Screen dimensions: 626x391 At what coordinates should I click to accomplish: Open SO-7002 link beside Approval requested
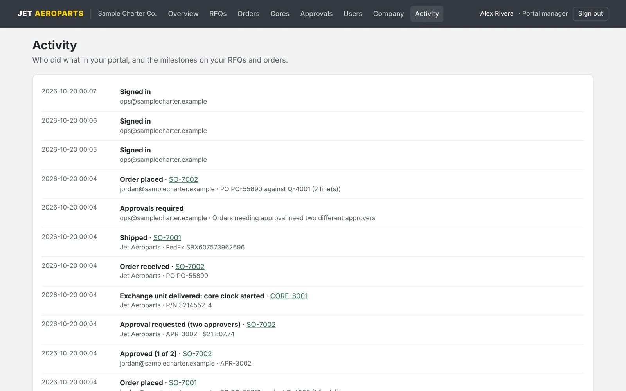pyautogui.click(x=261, y=325)
